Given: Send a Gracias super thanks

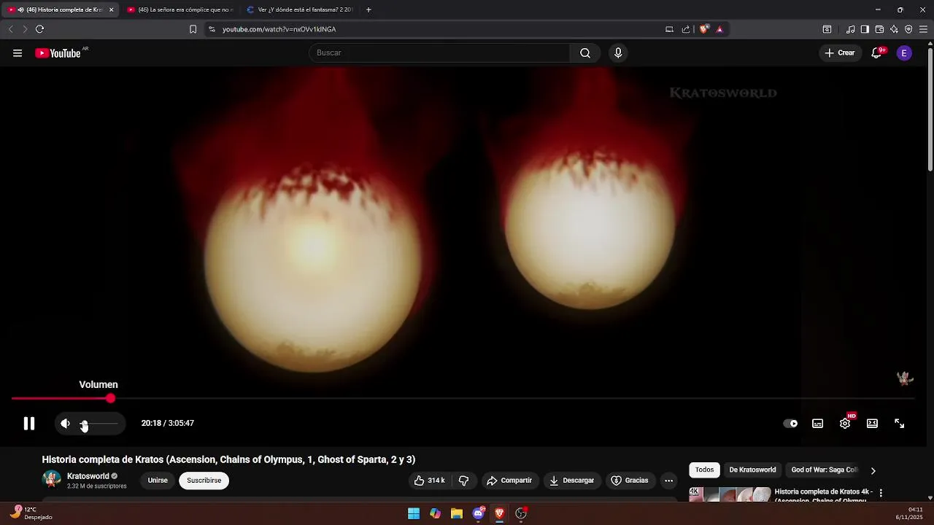Looking at the screenshot, I should pyautogui.click(x=629, y=481).
